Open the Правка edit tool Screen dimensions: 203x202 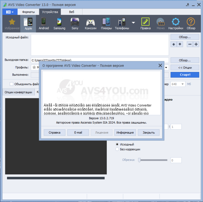145,24
